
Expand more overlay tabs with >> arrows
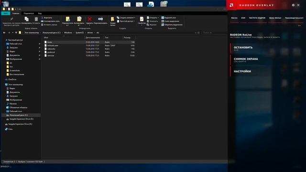coord(299,25)
